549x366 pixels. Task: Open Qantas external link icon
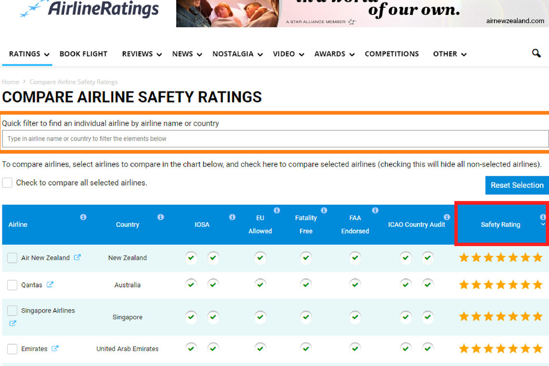tap(50, 285)
